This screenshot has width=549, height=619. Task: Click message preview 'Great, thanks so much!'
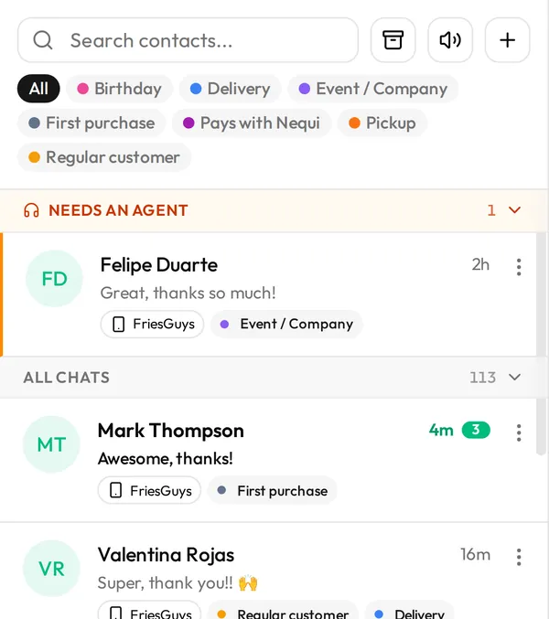point(188,293)
